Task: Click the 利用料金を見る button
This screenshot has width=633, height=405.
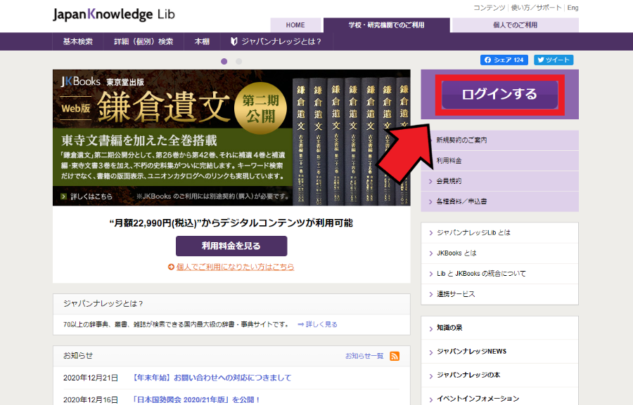Action: (231, 246)
